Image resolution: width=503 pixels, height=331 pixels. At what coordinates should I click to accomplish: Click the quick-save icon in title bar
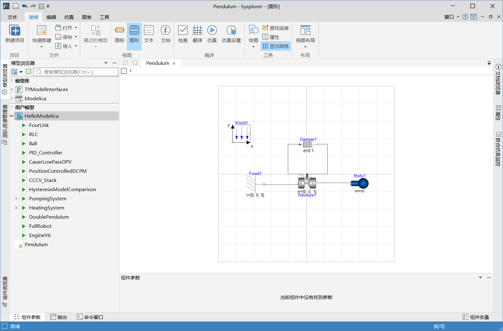tap(16, 6)
